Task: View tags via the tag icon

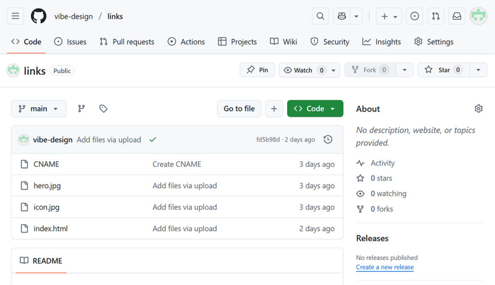Action: pos(103,109)
